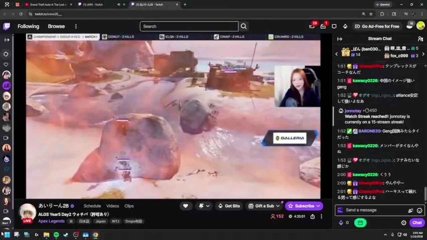Open the inbox icon with badge 1
Viewport: 427px width, 240px height.
click(x=323, y=26)
